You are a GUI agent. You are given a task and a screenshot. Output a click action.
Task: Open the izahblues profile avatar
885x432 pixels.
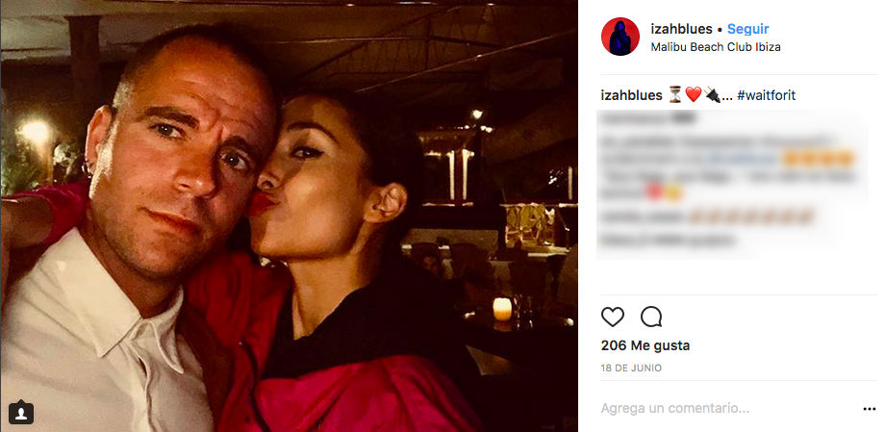620,37
